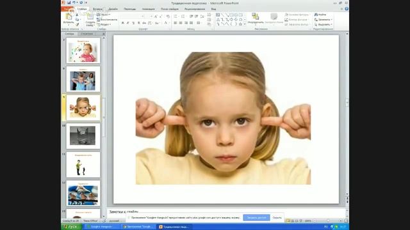Open the Заменить replace dropdown
The width and height of the screenshot is (410, 230).
323,20
